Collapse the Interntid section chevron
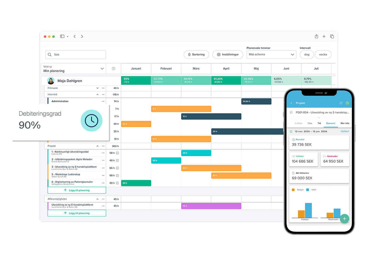The image size is (372, 279). pos(97,95)
